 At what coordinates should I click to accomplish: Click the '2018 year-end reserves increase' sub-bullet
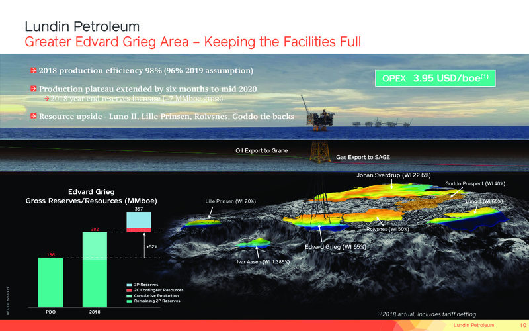[137, 99]
